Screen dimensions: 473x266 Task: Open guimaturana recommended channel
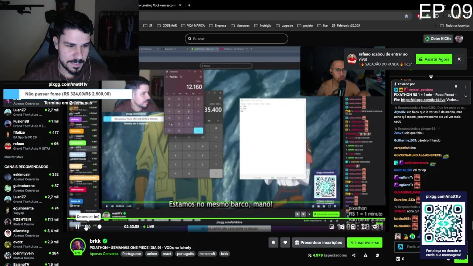pyautogui.click(x=31, y=188)
